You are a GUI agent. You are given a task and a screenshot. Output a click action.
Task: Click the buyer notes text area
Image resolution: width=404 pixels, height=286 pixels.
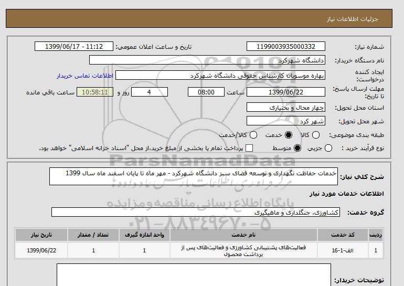194,274
